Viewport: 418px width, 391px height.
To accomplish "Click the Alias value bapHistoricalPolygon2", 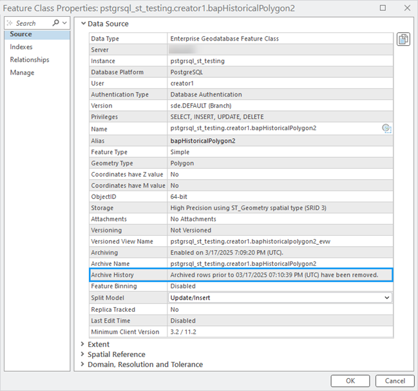I will point(203,140).
